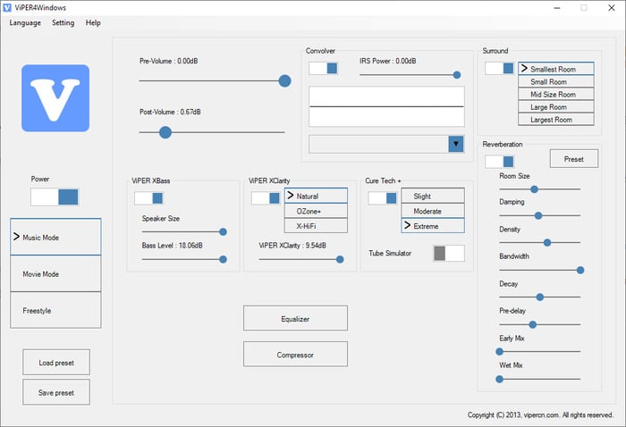The height and width of the screenshot is (427, 626).
Task: Click the 'Post-Volume : 0.67dB' label
Action: [x=170, y=112]
